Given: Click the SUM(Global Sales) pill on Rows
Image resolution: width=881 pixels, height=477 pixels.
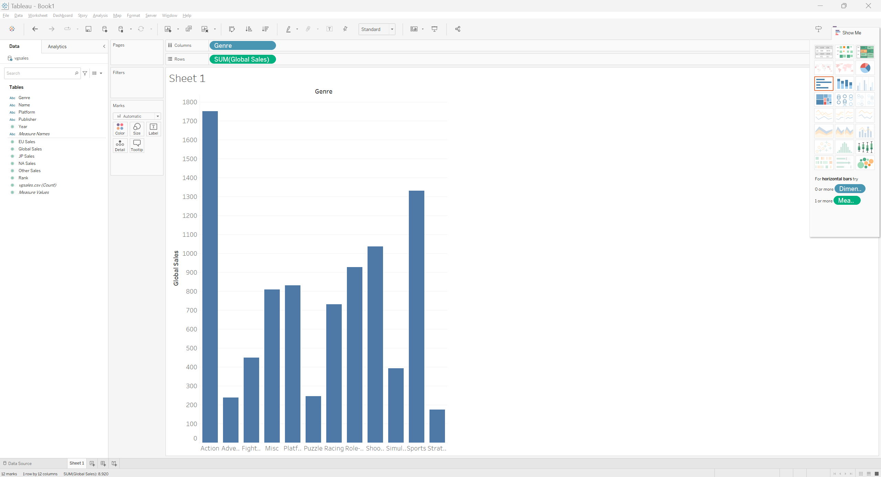Looking at the screenshot, I should 242,59.
